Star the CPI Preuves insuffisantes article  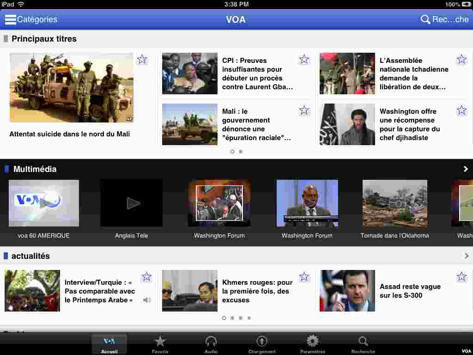[304, 60]
